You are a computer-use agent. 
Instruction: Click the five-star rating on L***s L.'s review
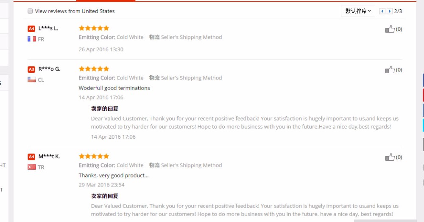tap(94, 28)
